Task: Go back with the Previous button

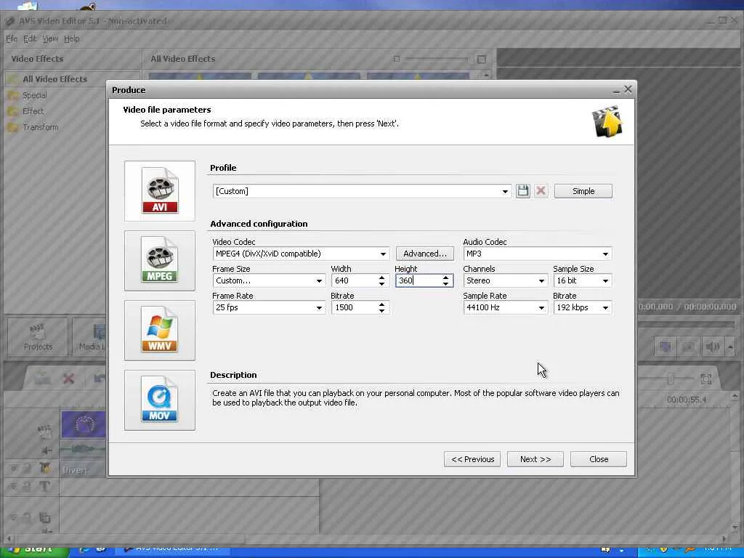Action: [472, 459]
